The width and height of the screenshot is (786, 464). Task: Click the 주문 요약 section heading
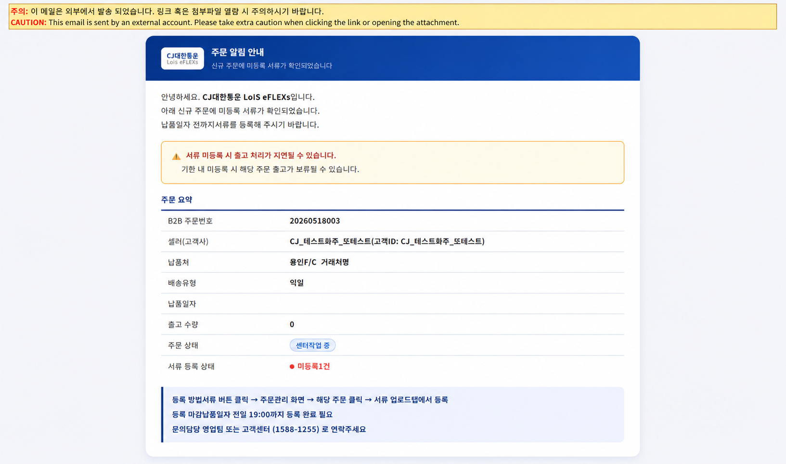tap(177, 199)
